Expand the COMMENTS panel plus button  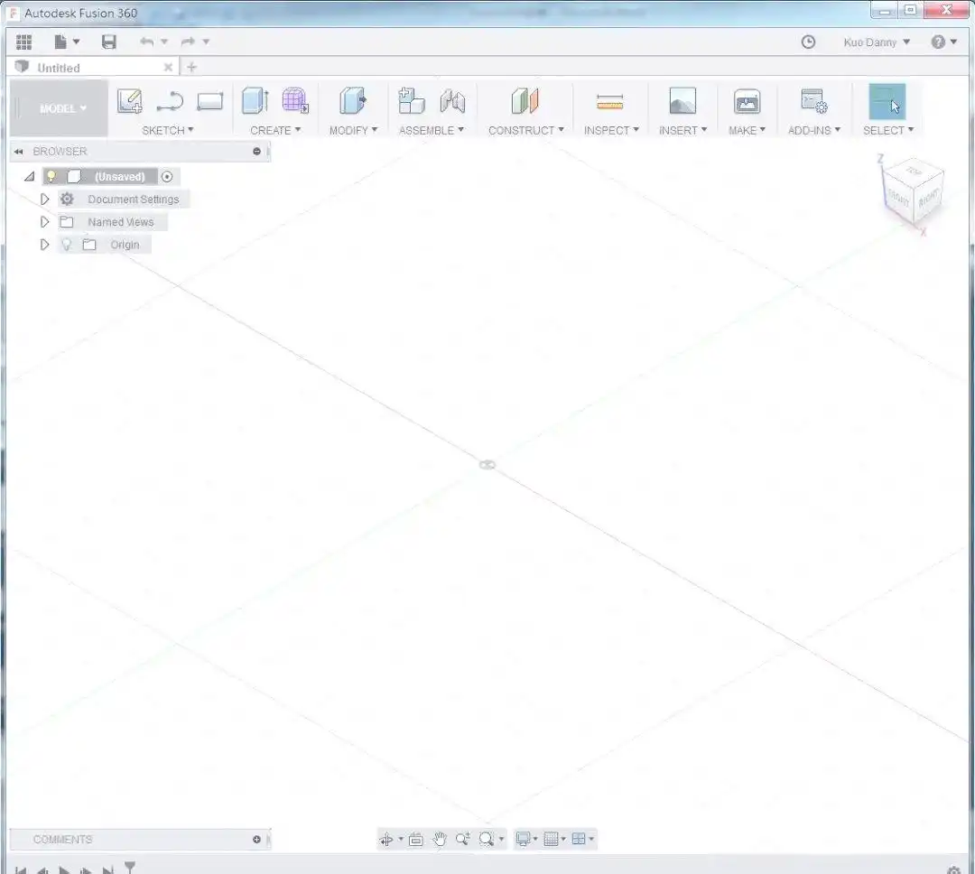[x=256, y=839]
